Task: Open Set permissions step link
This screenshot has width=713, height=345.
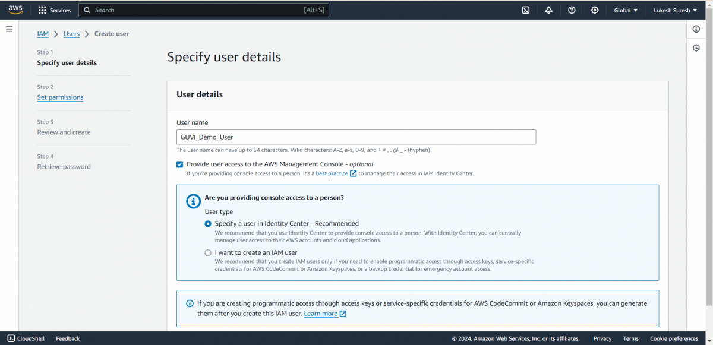Action: [60, 97]
